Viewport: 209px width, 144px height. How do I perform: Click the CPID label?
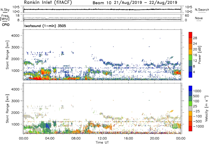tap(6, 25)
